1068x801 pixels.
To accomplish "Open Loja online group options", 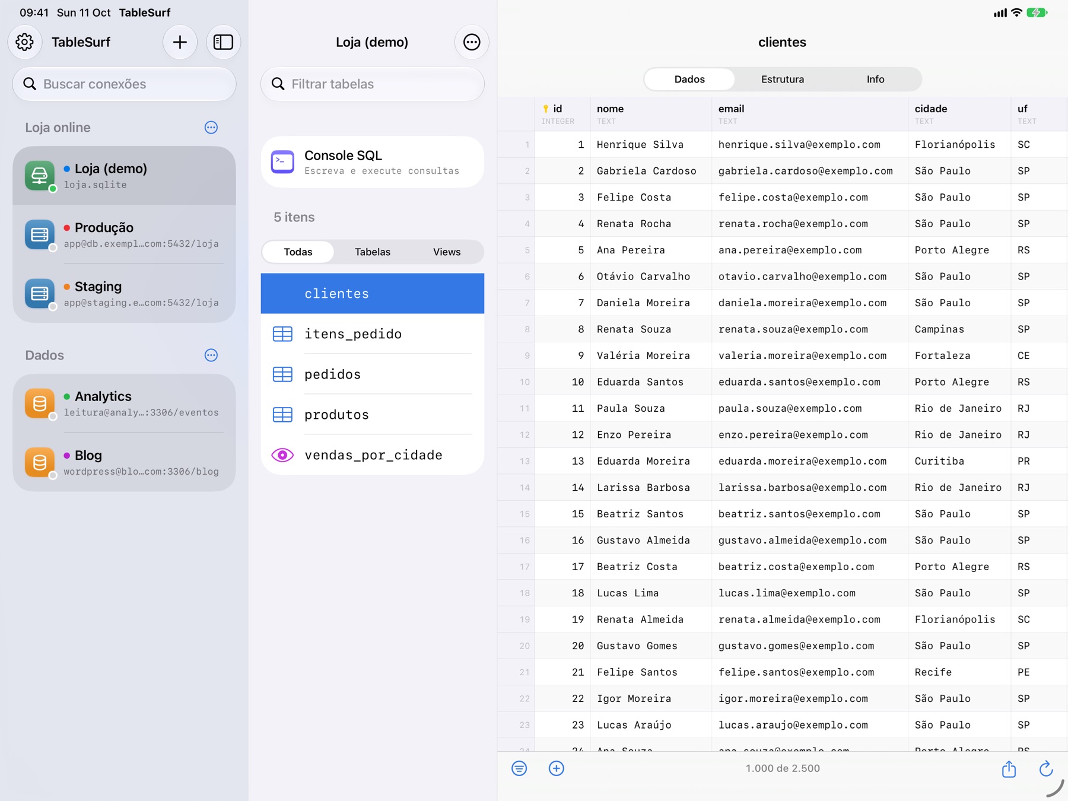I will 211,128.
